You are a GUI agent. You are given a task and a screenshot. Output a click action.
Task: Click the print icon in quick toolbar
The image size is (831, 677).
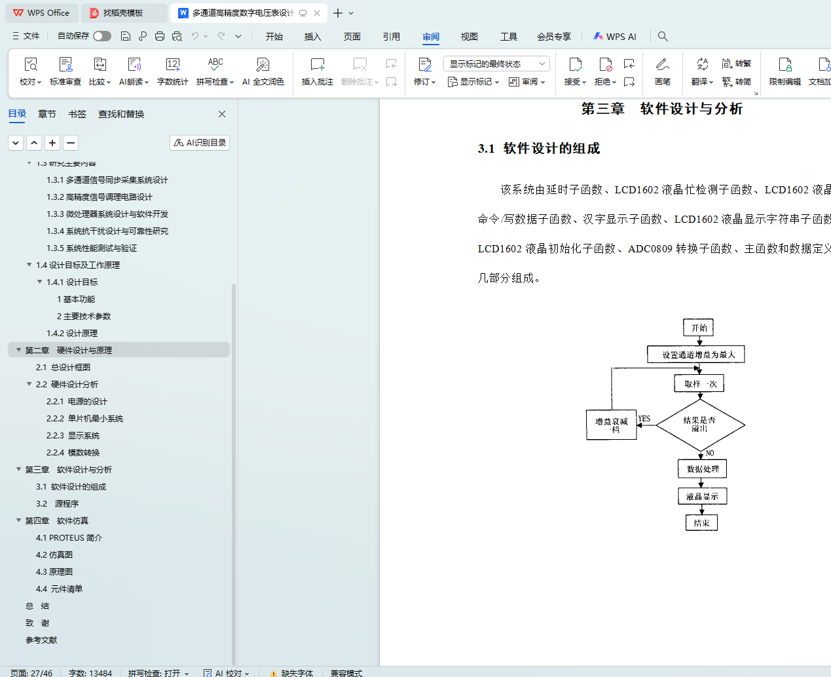click(x=160, y=37)
